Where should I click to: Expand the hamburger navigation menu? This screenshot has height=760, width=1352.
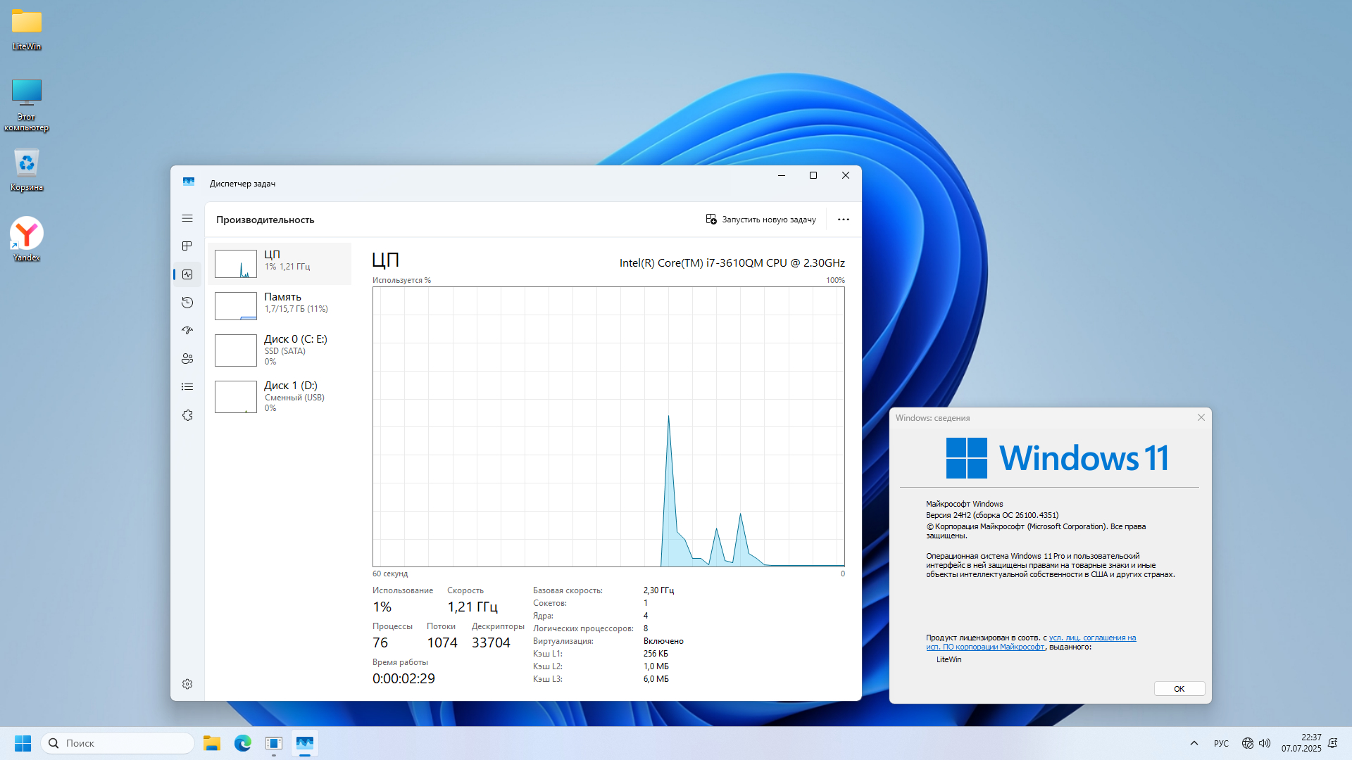click(187, 218)
